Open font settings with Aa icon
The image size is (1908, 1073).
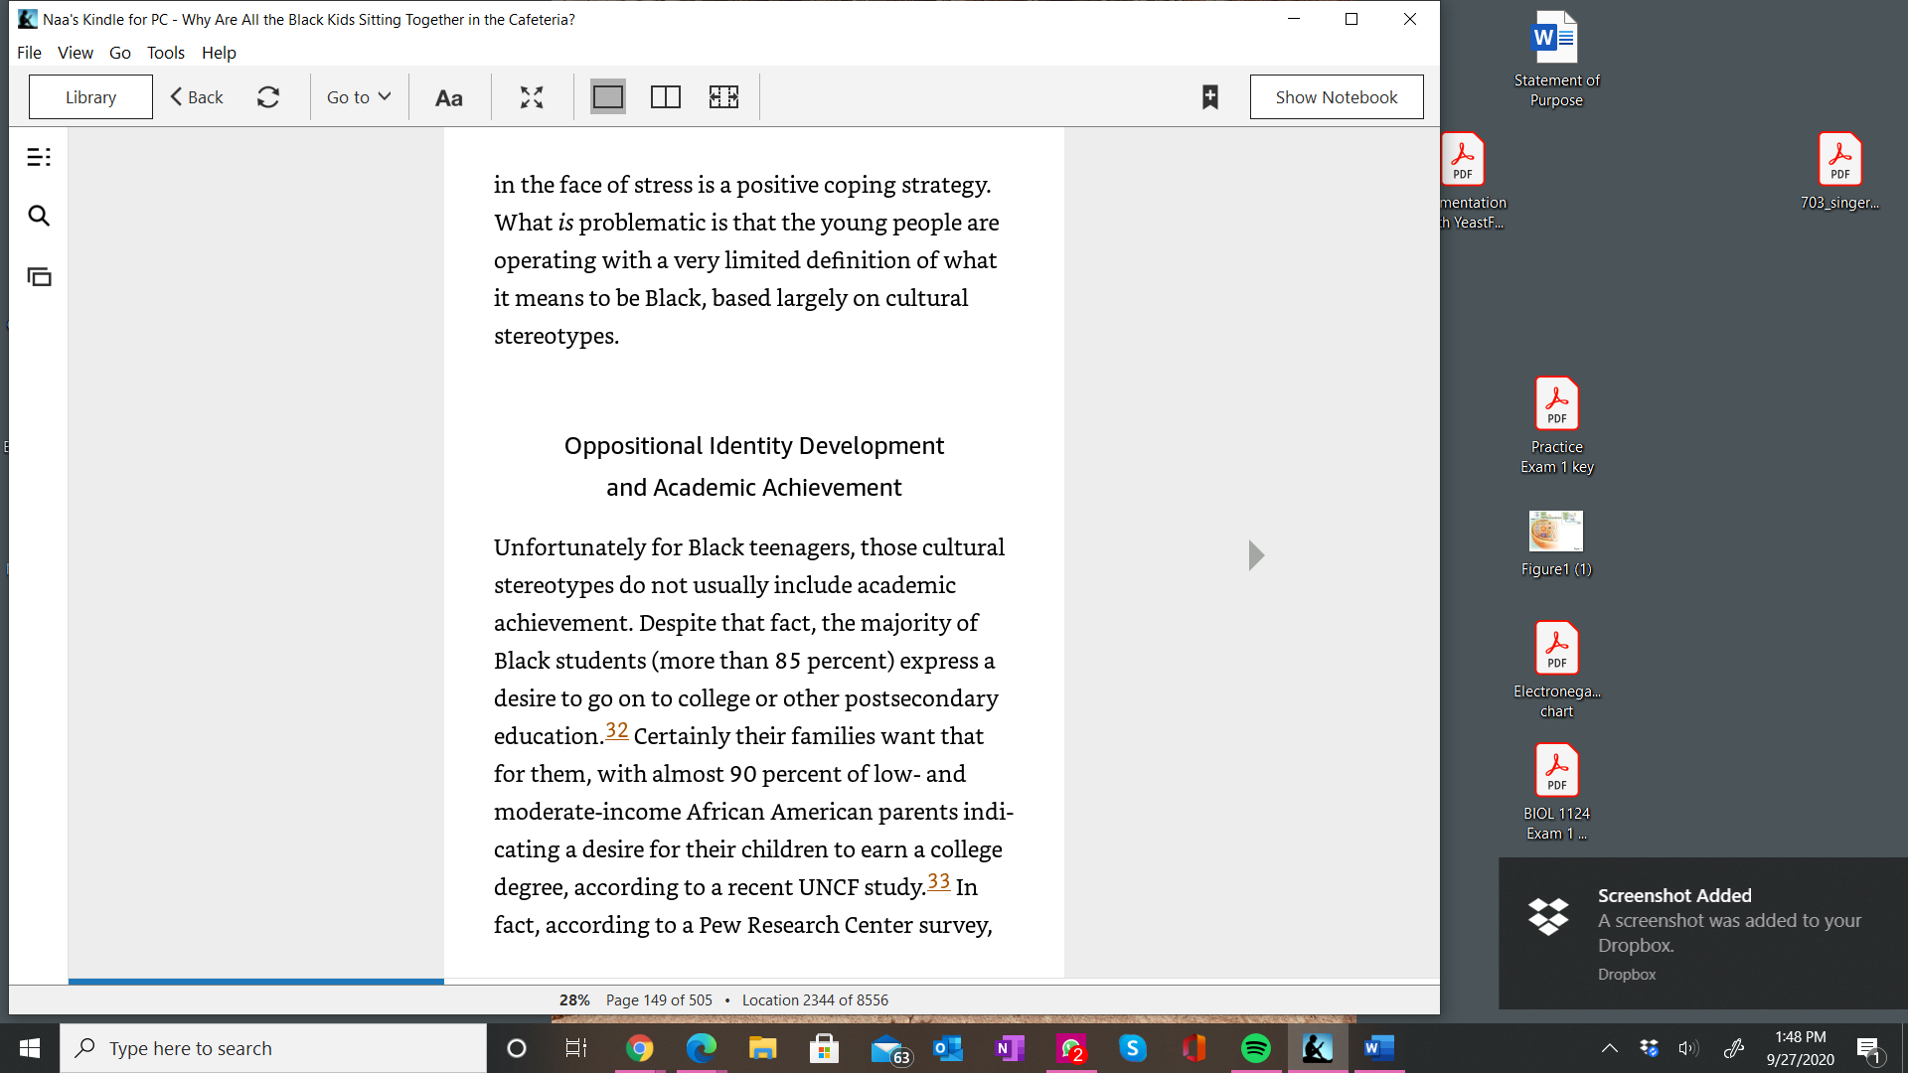[449, 97]
